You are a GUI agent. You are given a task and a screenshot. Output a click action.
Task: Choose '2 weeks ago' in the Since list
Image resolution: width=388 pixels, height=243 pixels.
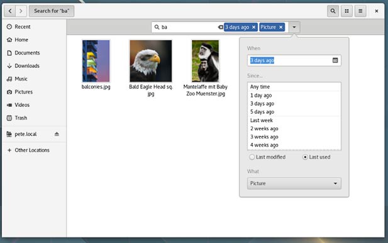294,129
